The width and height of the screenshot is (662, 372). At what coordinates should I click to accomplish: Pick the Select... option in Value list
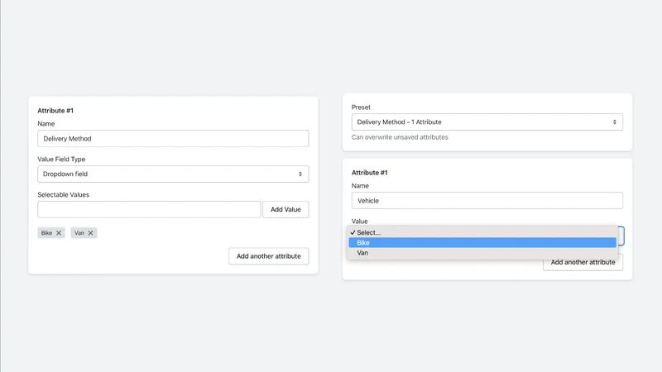482,232
